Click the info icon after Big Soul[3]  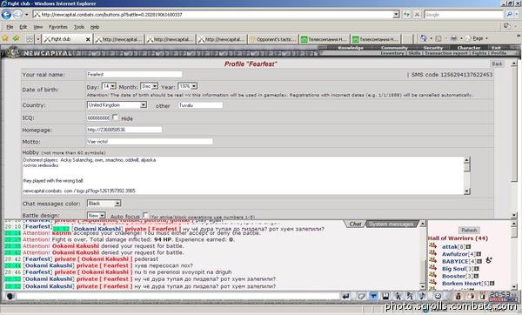point(477,268)
